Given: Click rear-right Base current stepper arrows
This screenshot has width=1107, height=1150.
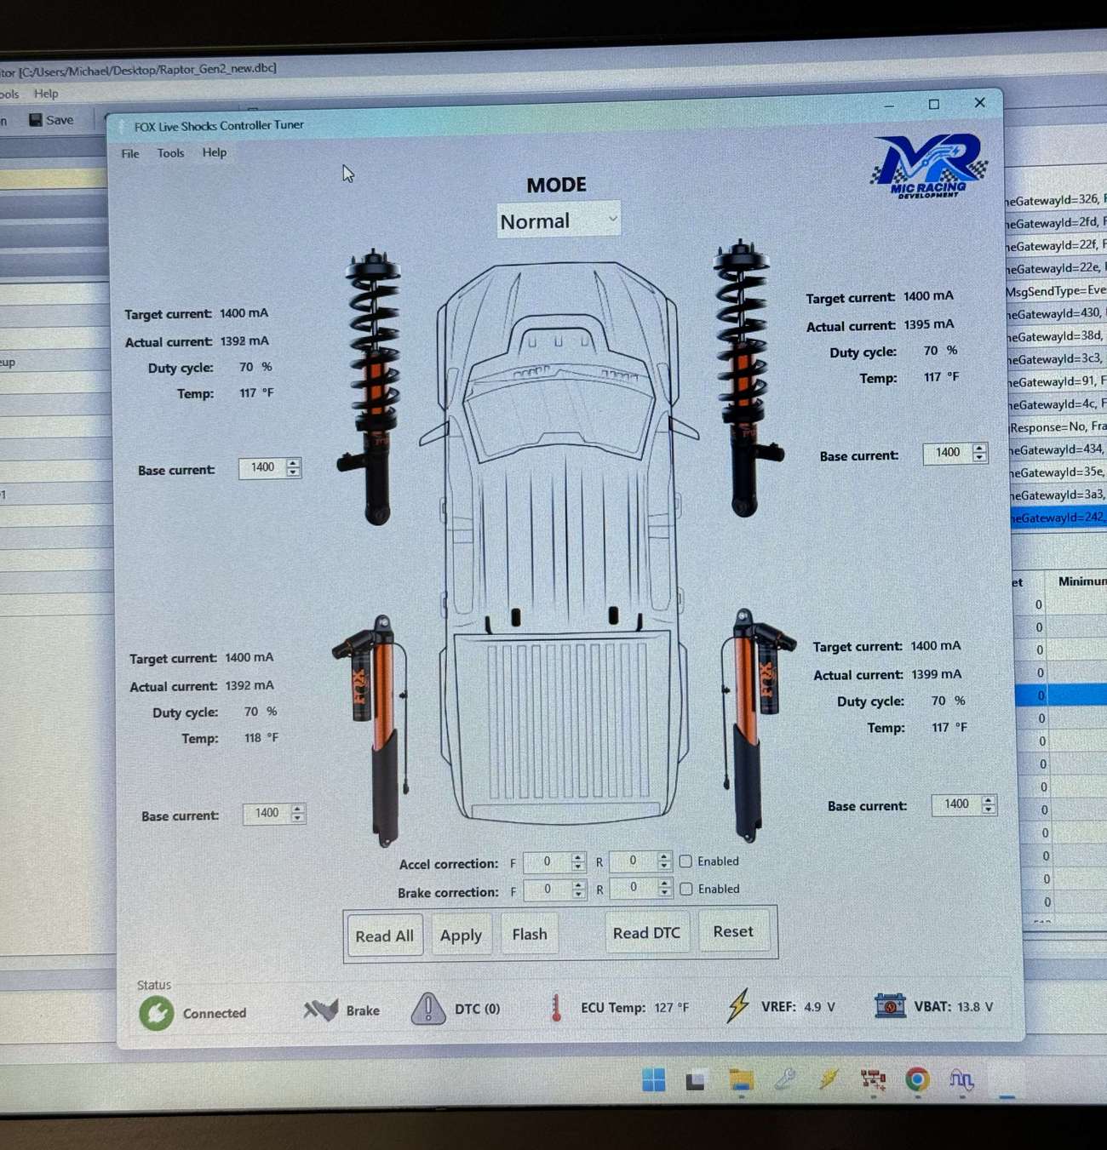Looking at the screenshot, I should click(989, 804).
